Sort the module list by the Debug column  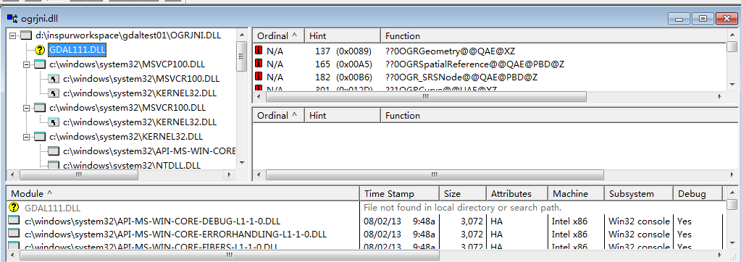(x=698, y=193)
